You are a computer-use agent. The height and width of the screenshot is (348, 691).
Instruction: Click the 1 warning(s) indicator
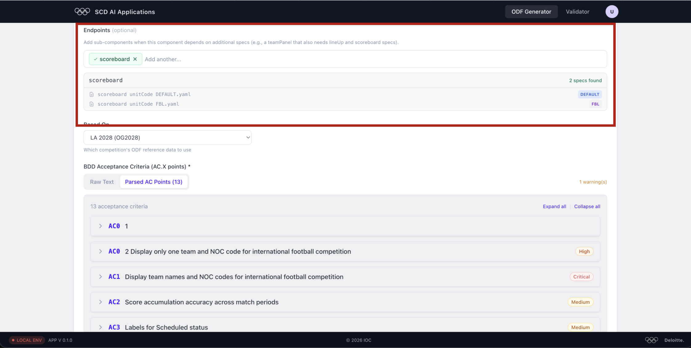click(593, 182)
